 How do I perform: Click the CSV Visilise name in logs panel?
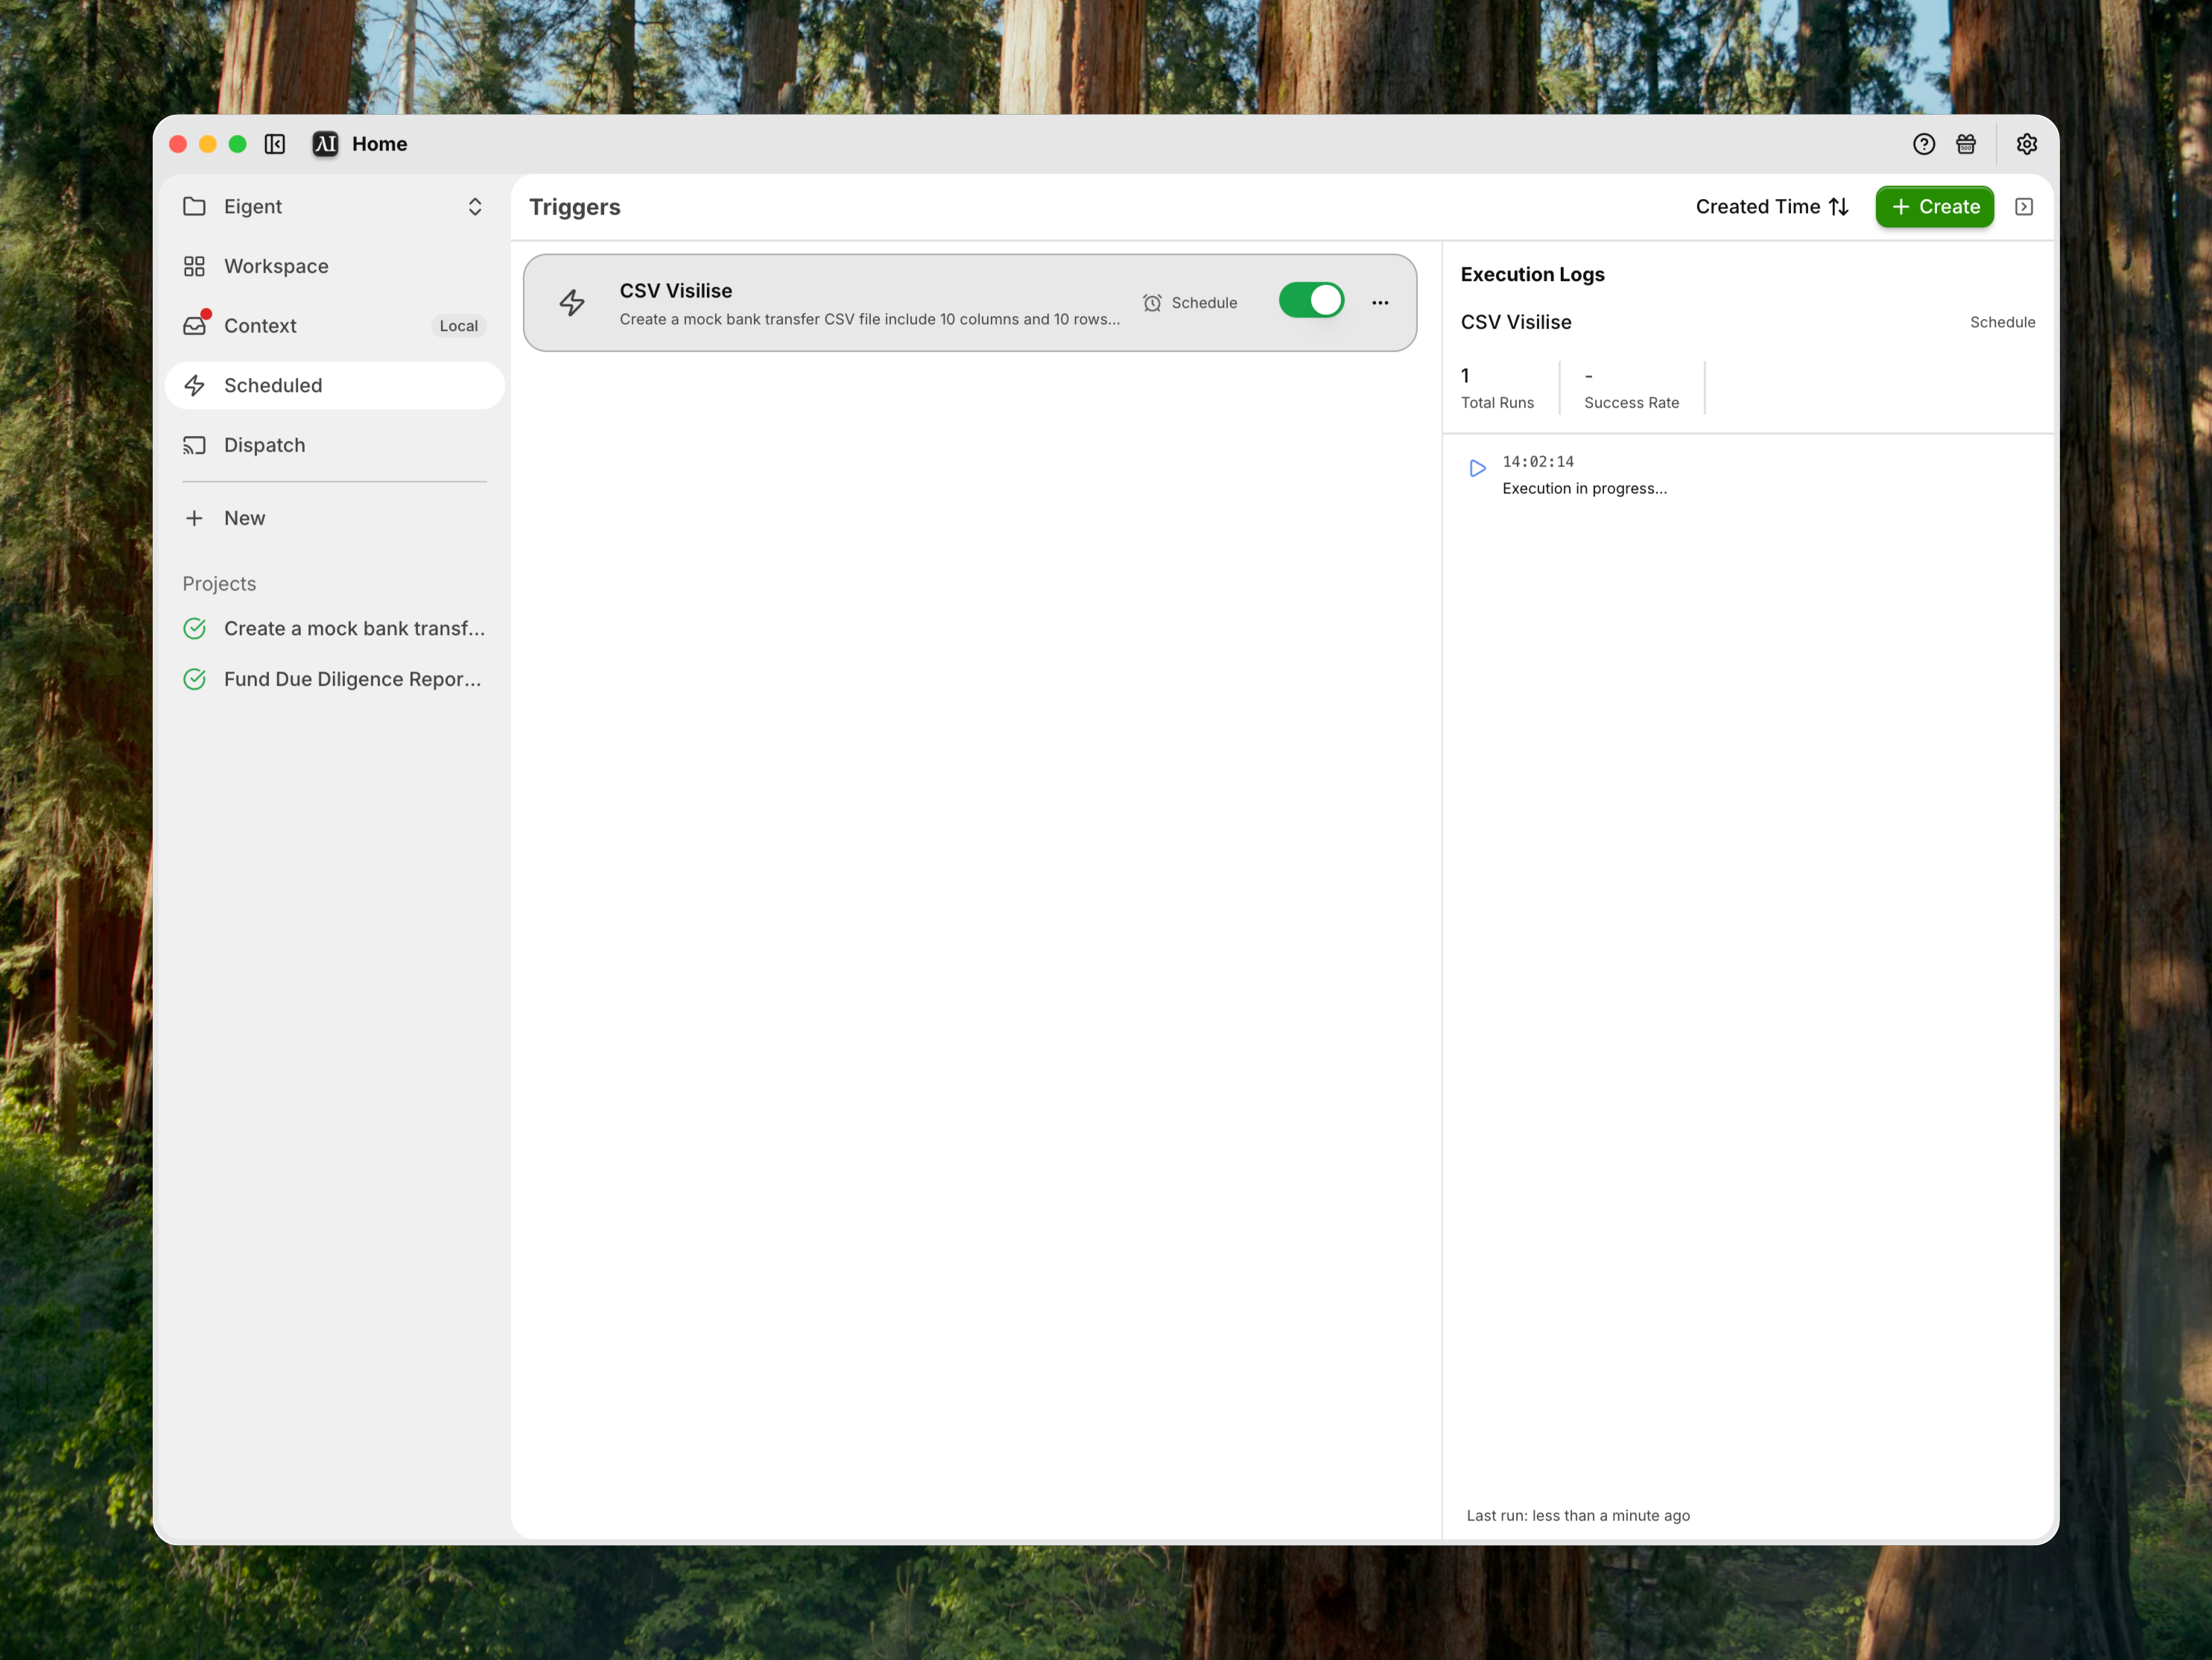pyautogui.click(x=1516, y=322)
